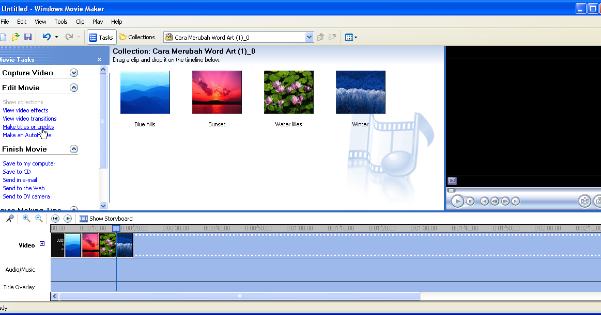Image resolution: width=601 pixels, height=315 pixels.
Task: Open the Play menu
Action: point(98,22)
